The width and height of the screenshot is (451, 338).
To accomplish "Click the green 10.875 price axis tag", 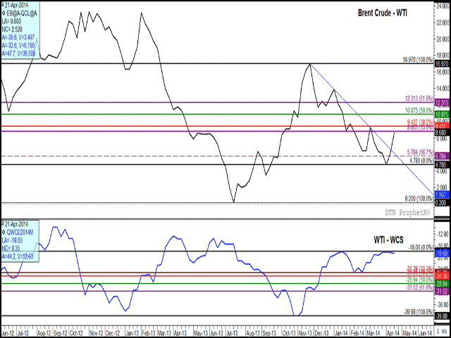I will click(x=442, y=114).
